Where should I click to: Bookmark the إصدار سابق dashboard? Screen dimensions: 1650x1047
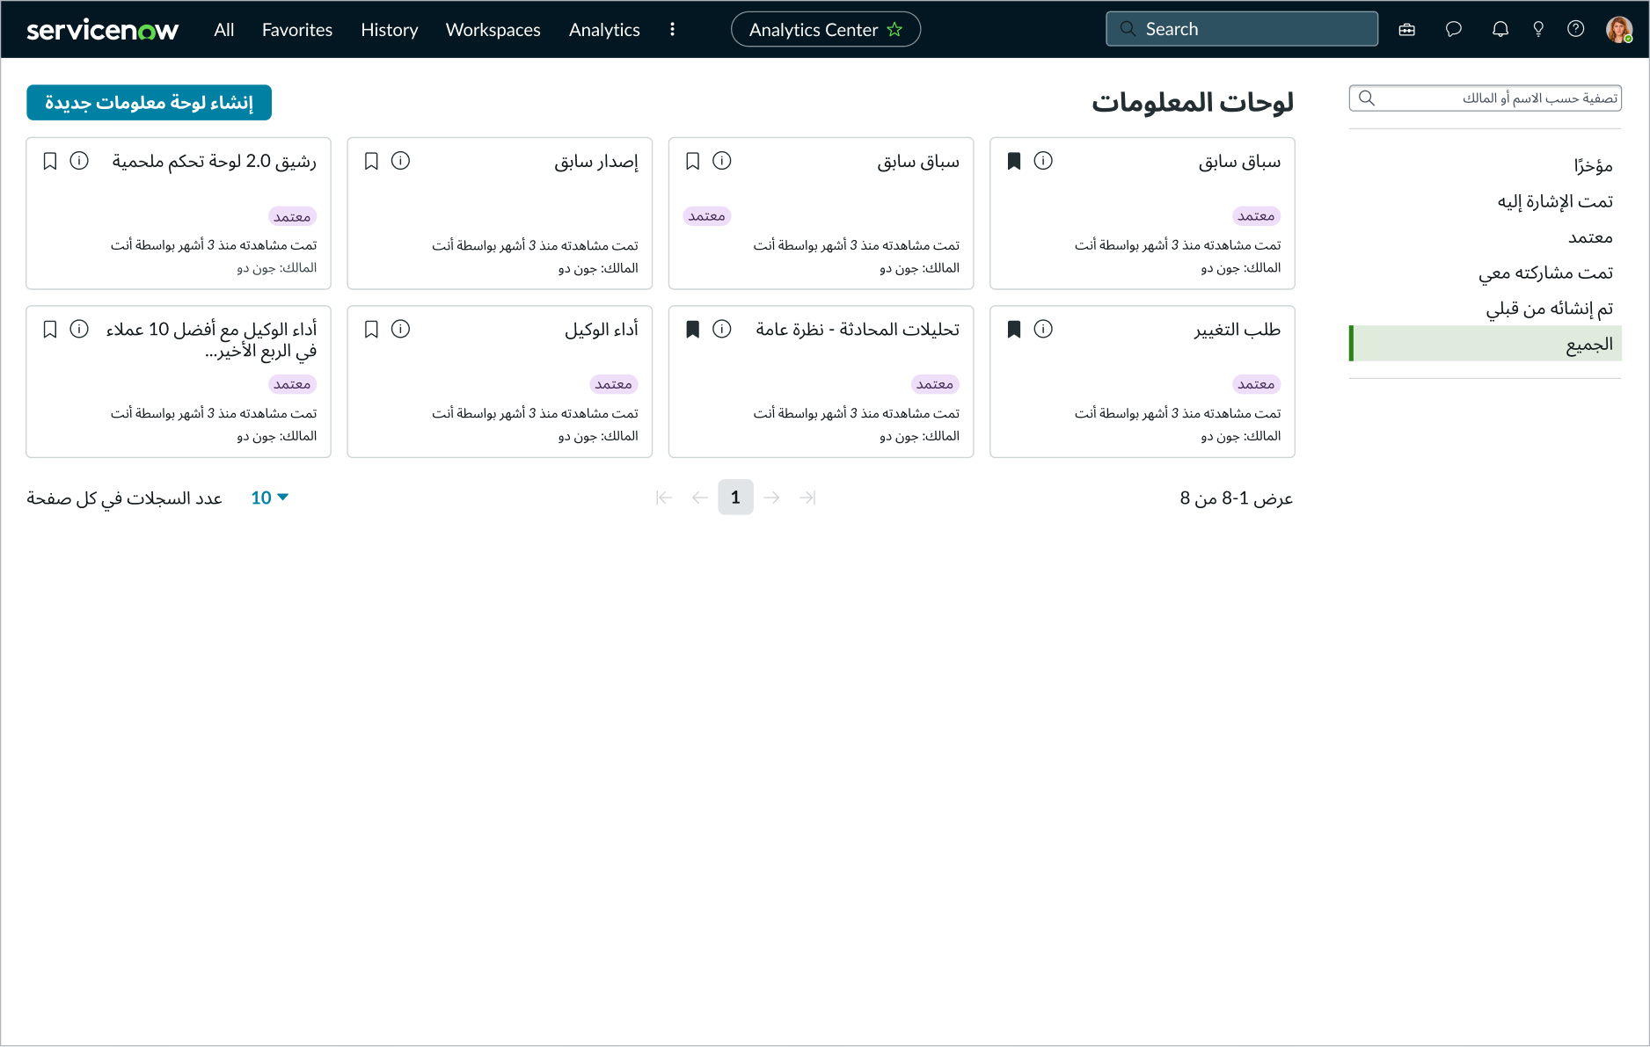coord(370,161)
